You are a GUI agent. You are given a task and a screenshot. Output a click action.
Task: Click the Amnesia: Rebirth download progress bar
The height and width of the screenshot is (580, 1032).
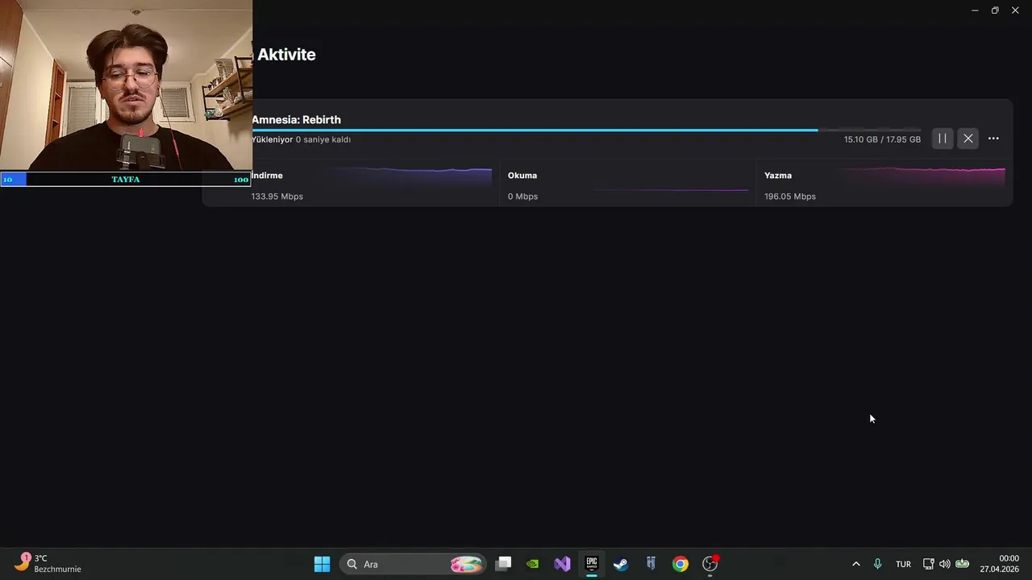pos(586,130)
